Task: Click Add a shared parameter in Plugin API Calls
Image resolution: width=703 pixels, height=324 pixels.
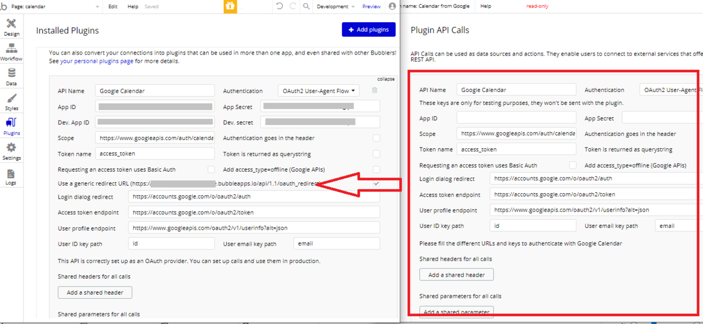Action: click(x=456, y=312)
